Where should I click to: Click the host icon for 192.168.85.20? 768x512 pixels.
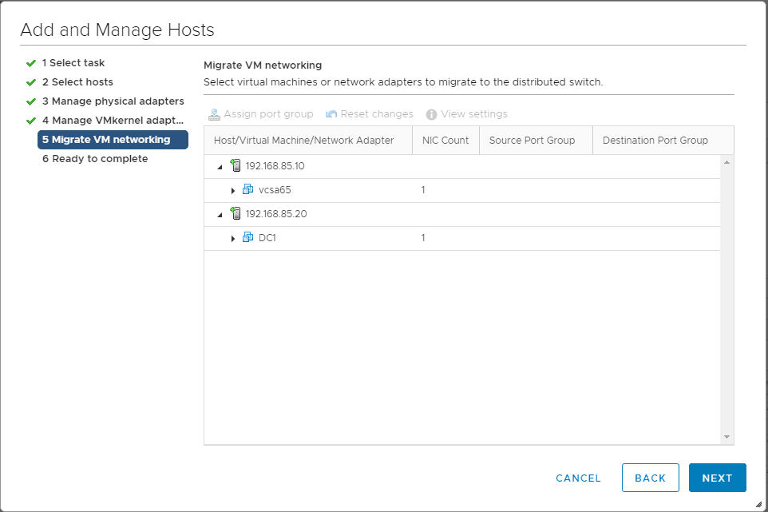(x=235, y=214)
